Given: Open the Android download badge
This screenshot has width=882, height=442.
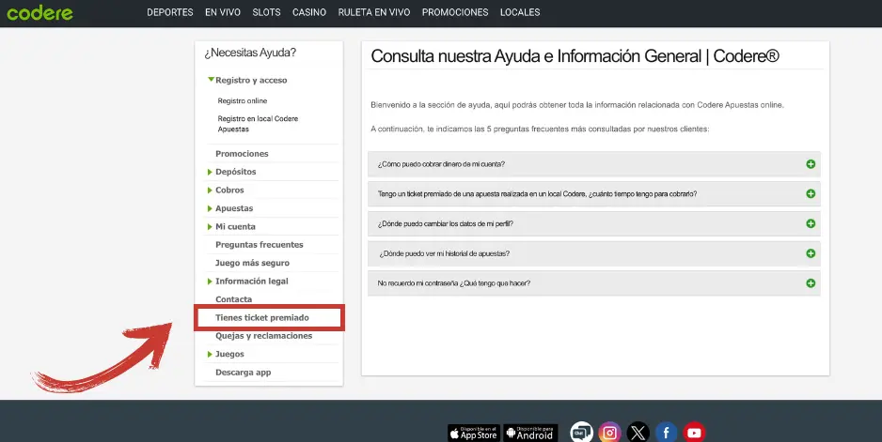Looking at the screenshot, I should [x=530, y=433].
